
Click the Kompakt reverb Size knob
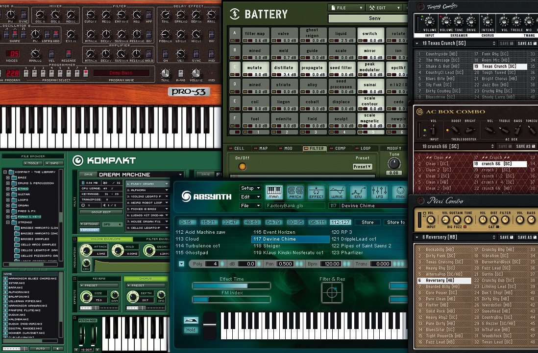(86, 296)
